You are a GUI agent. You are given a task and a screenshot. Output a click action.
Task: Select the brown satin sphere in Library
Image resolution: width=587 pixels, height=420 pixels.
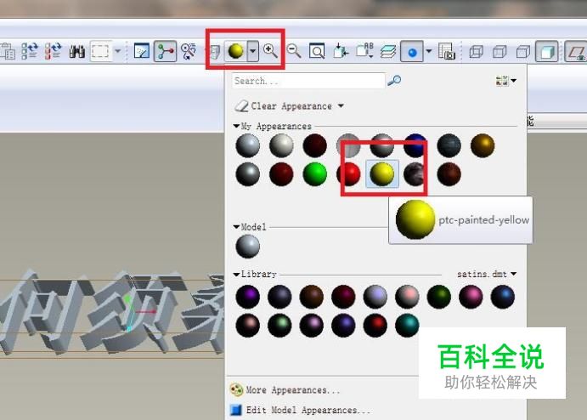tap(312, 297)
